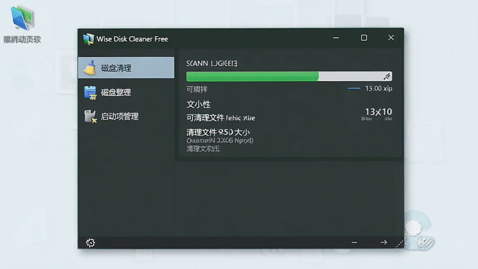Click the window resize grip in the corner
478x269 pixels.
[x=400, y=244]
